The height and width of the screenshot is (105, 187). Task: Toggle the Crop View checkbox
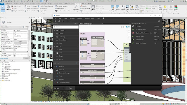pos(15,54)
